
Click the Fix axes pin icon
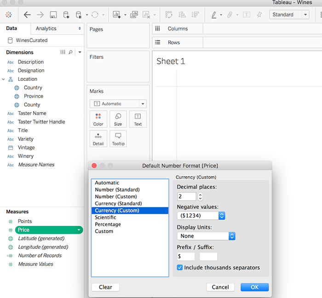pyautogui.click(x=259, y=15)
